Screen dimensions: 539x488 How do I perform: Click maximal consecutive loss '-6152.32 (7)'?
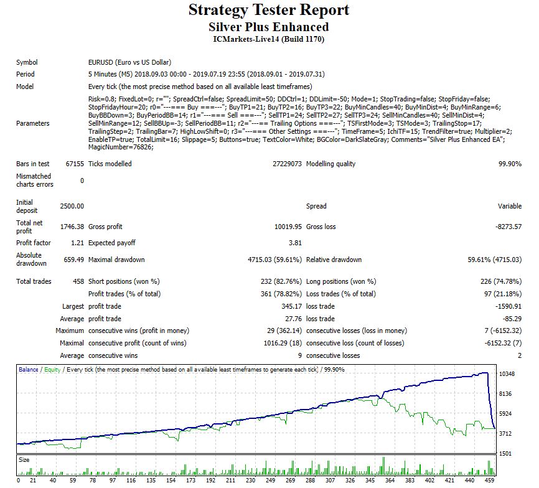tap(503, 343)
